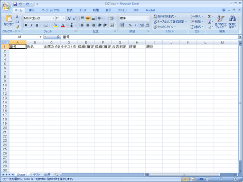
Task: Cut selection with the scissors icon
Action: click(x=17, y=17)
